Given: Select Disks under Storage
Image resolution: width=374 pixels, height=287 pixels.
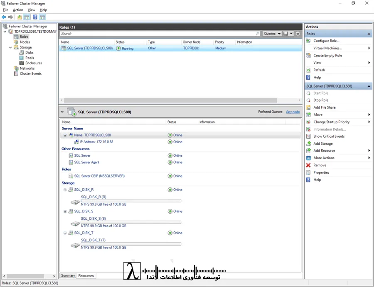Looking at the screenshot, I should click(x=30, y=53).
